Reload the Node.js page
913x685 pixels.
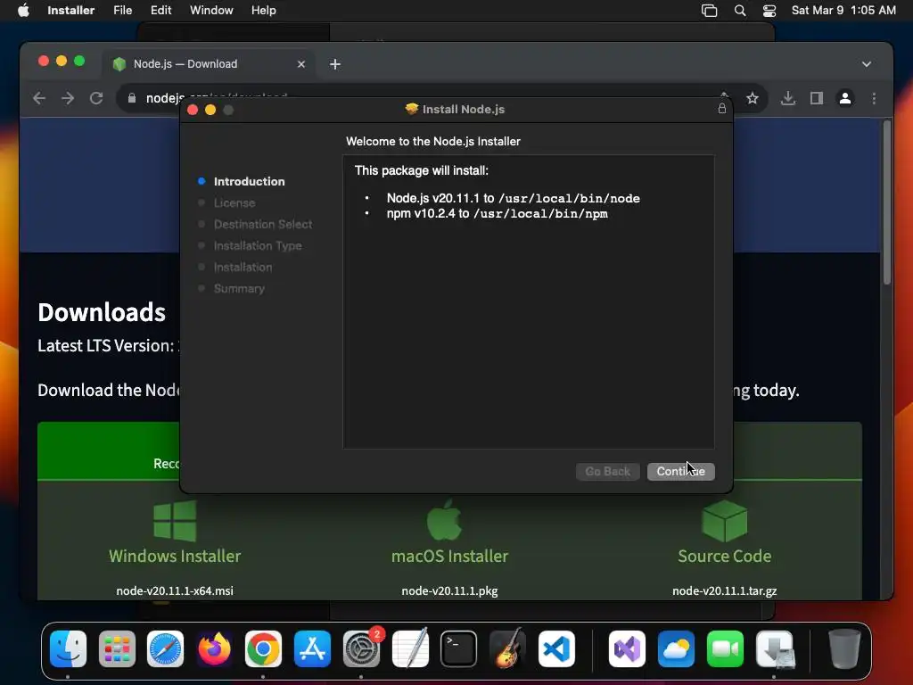tap(96, 98)
